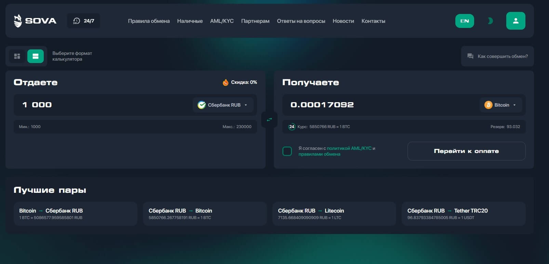Select the Сбербанк RUB to Tether TRC20 pair

point(464,214)
